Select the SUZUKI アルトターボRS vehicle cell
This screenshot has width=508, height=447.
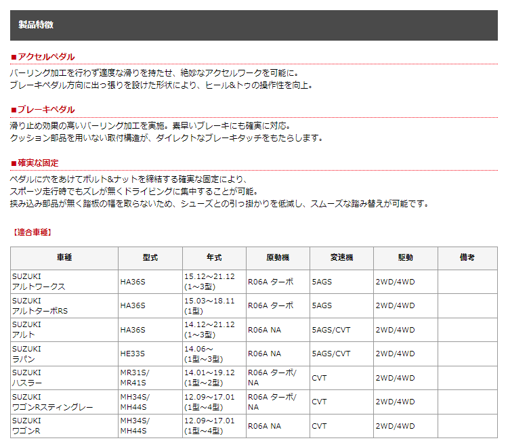pos(64,305)
